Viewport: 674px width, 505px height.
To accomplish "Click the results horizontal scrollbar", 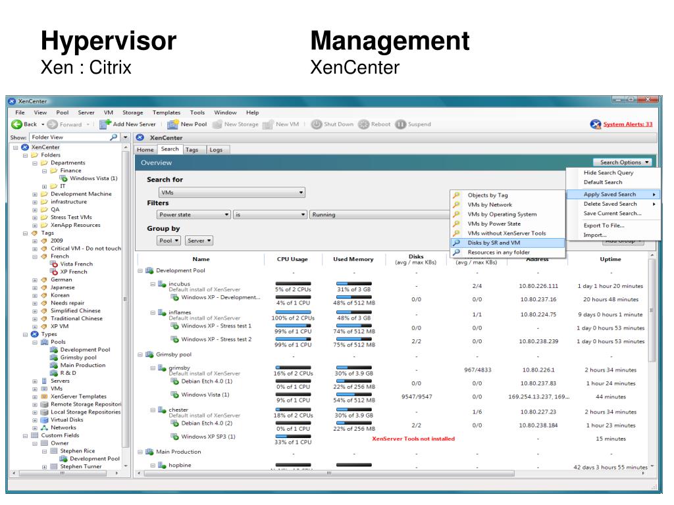I will [329, 473].
